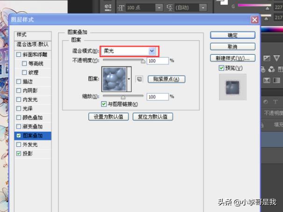Click the 缩放 percentage input field
Viewport: 283px width, 212px height.
pyautogui.click(x=157, y=97)
